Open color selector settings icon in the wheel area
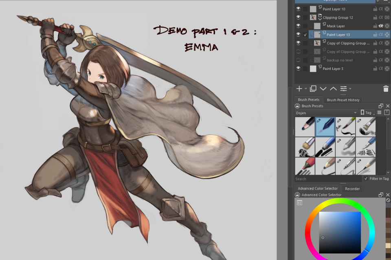391x260 pixels. pos(299,203)
